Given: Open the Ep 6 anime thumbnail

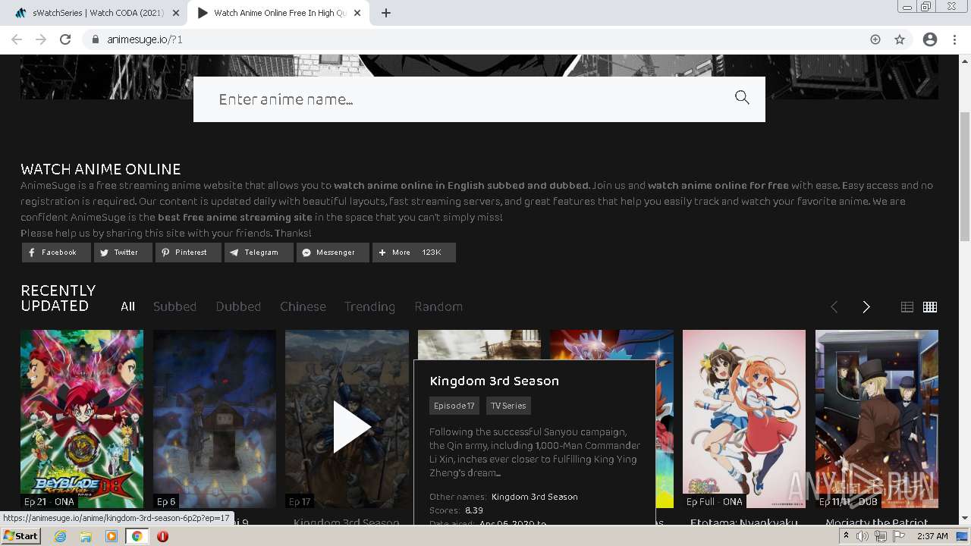Looking at the screenshot, I should [215, 419].
